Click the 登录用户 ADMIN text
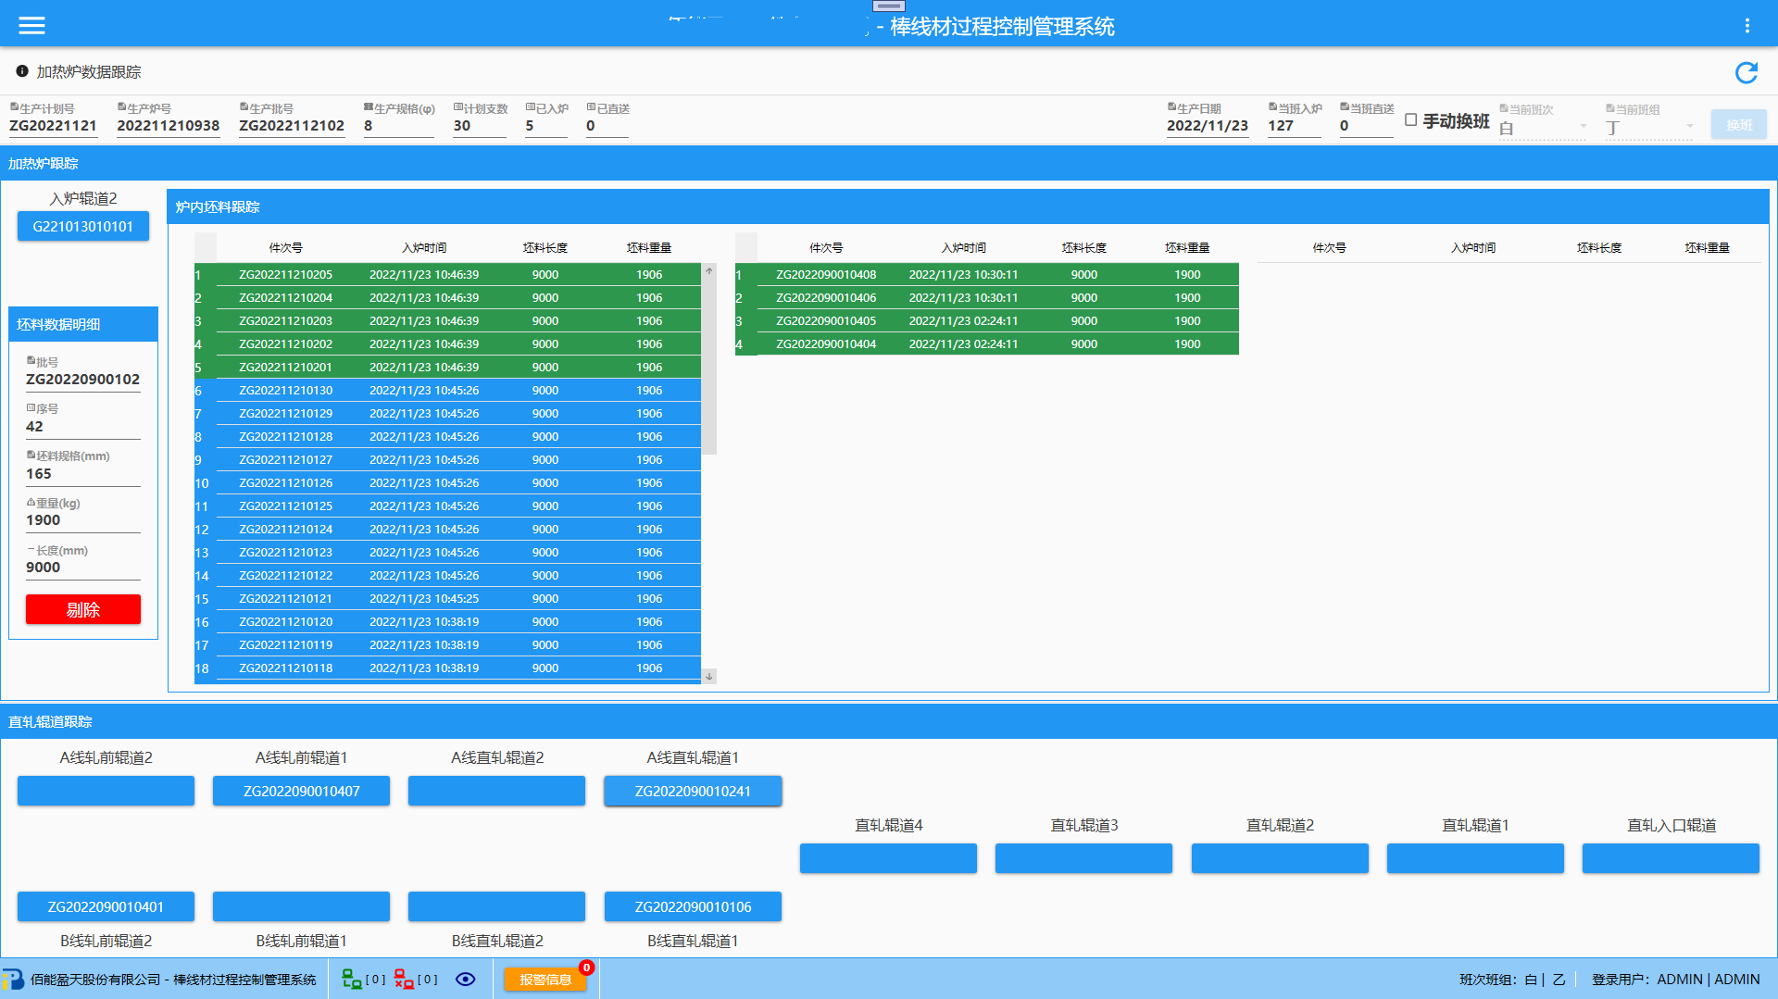 point(1676,980)
